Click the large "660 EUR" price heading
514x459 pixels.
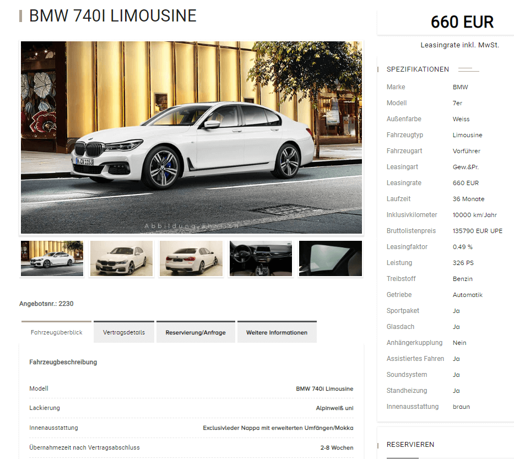click(x=462, y=22)
